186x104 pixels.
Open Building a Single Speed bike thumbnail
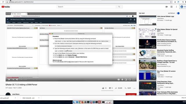pos(148,65)
